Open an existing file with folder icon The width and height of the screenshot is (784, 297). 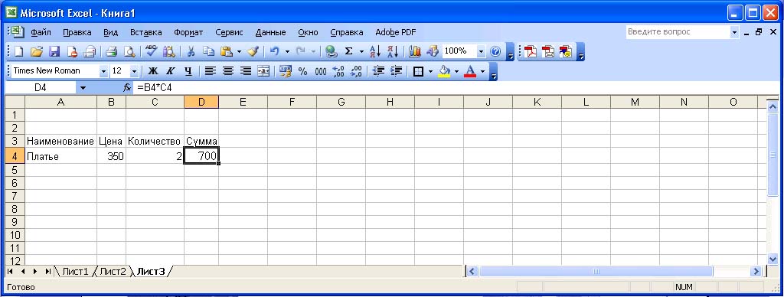pos(36,51)
